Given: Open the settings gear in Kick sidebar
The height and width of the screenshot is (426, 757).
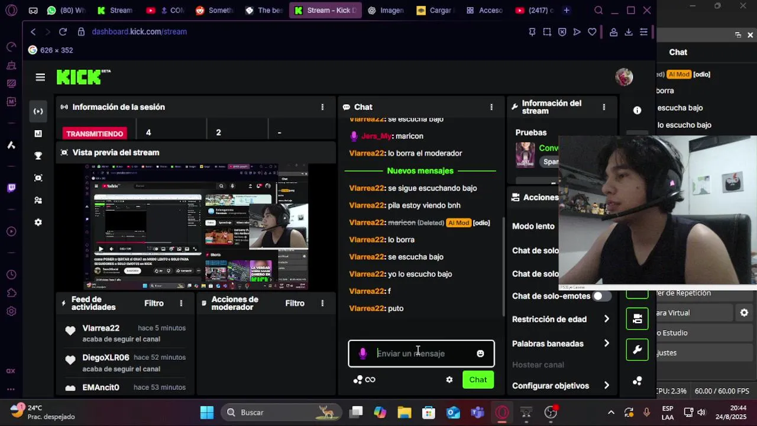Looking at the screenshot, I should pyautogui.click(x=38, y=222).
